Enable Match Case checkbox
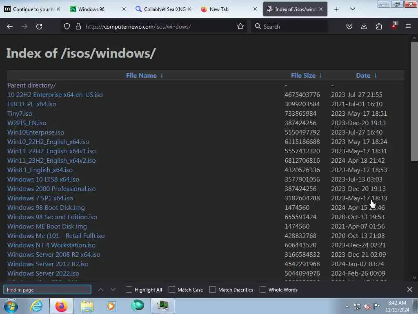Screen dimensions: 418x314 coord(172,290)
